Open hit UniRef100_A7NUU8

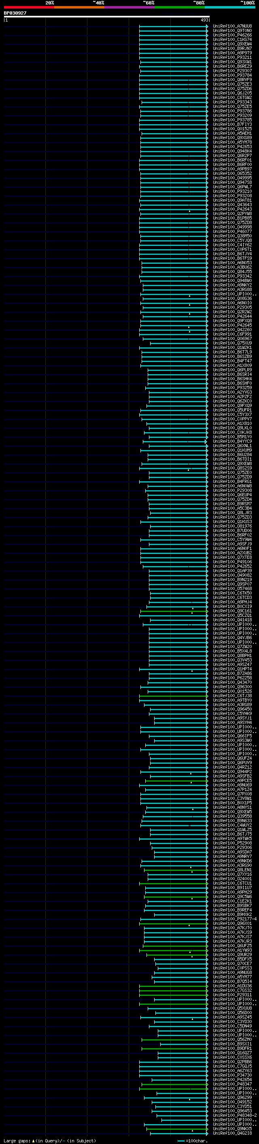pyautogui.click(x=232, y=26)
